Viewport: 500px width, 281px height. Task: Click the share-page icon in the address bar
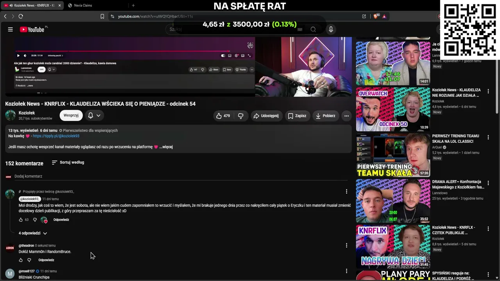coord(364,16)
